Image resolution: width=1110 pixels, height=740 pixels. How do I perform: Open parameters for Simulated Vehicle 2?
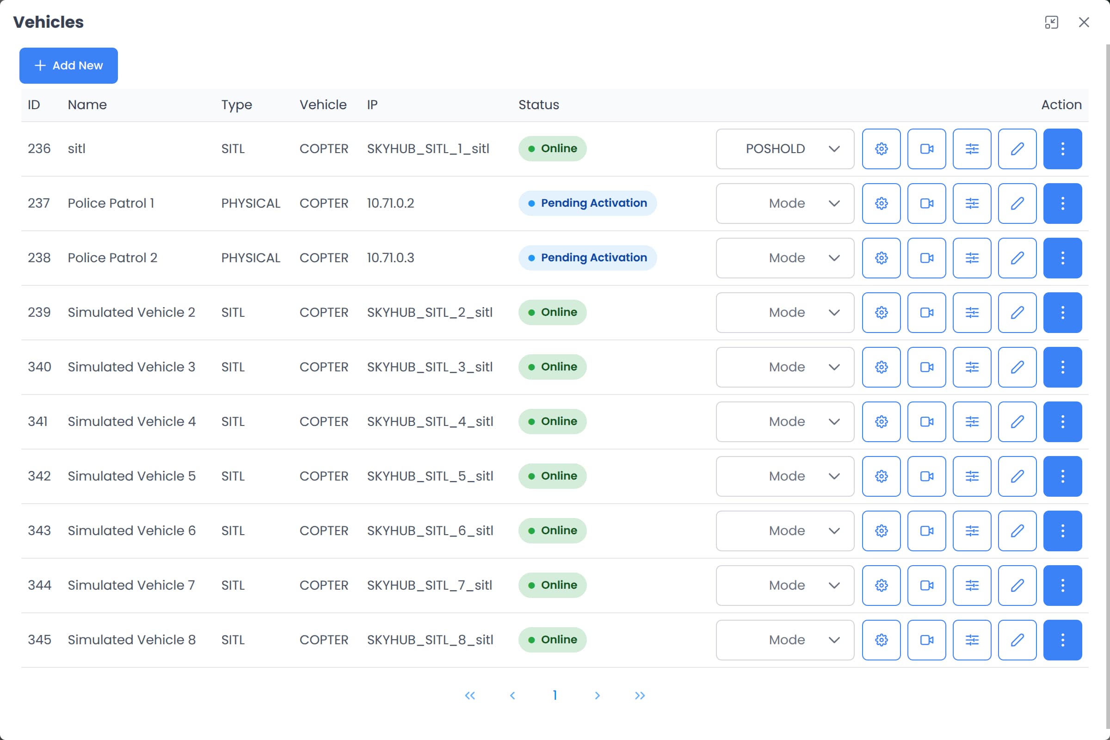tap(971, 313)
